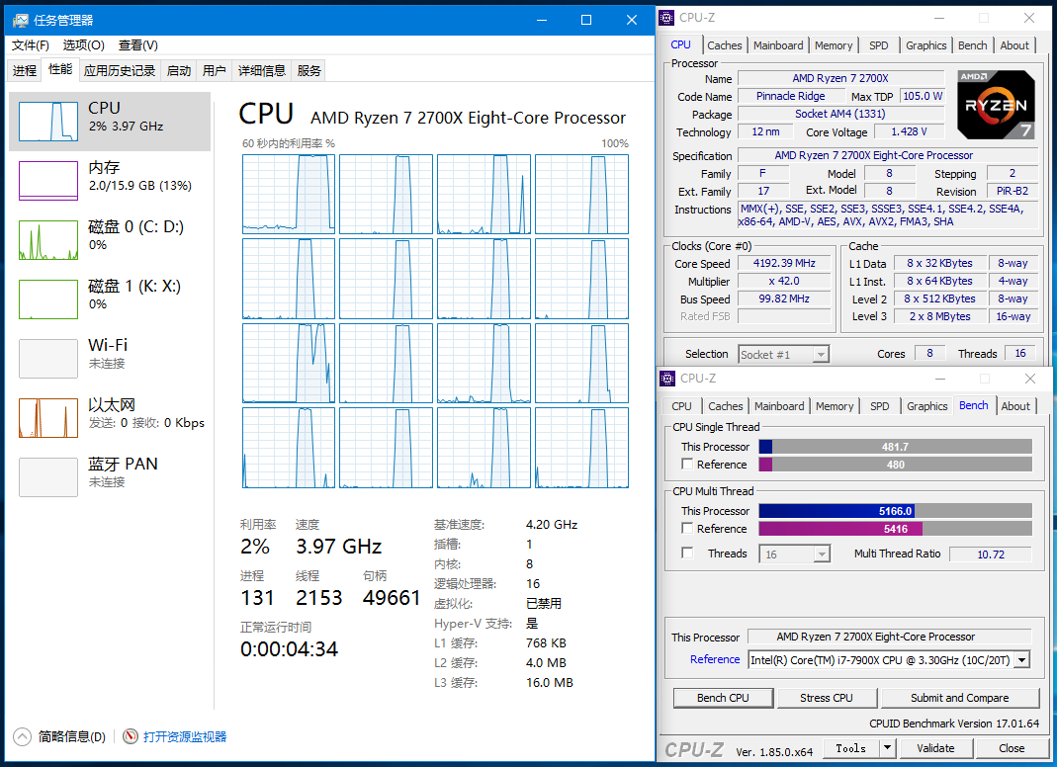
Task: Click the Ryzen 7 processor logo
Action: [996, 104]
